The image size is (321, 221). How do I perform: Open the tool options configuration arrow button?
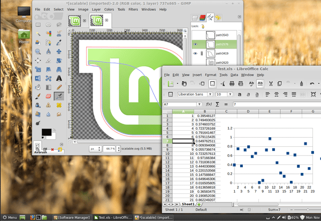61,145
